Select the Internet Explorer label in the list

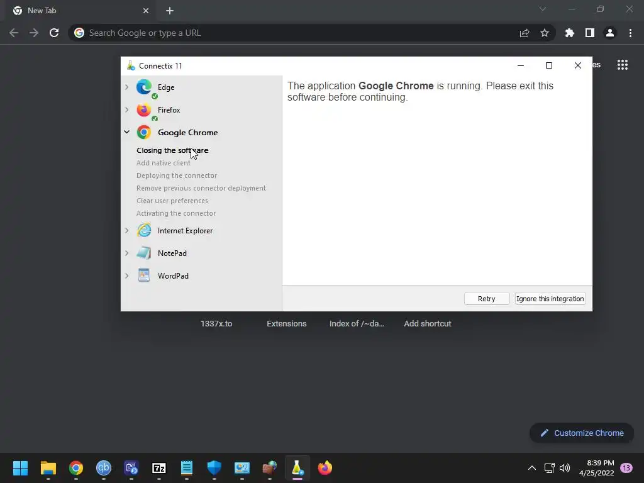pos(186,231)
